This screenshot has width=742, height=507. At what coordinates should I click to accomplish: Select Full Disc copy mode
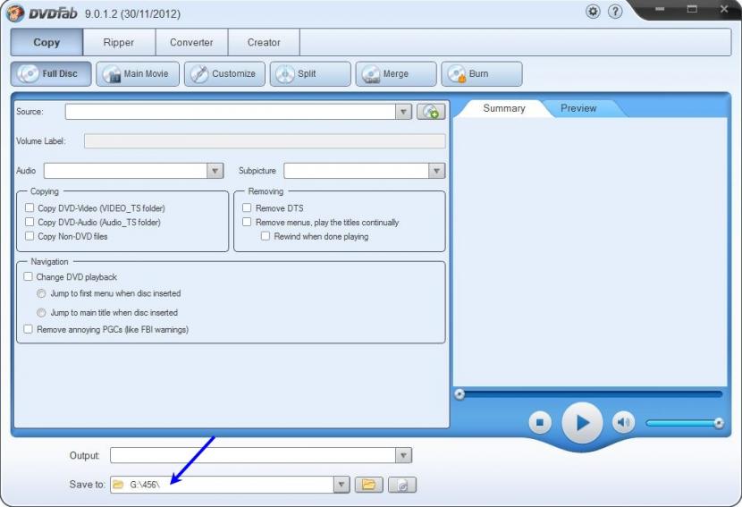[51, 74]
